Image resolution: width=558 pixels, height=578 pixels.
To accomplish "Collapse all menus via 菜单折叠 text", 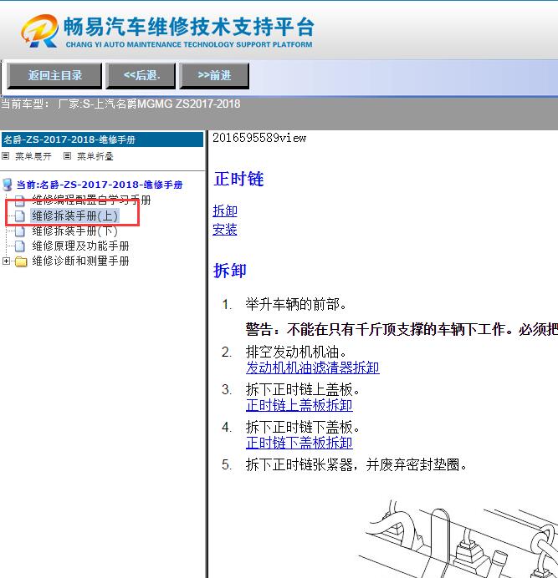I will (x=95, y=156).
